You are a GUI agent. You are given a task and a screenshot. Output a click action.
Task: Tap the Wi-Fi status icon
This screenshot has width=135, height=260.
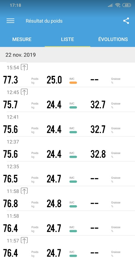coord(118,5)
